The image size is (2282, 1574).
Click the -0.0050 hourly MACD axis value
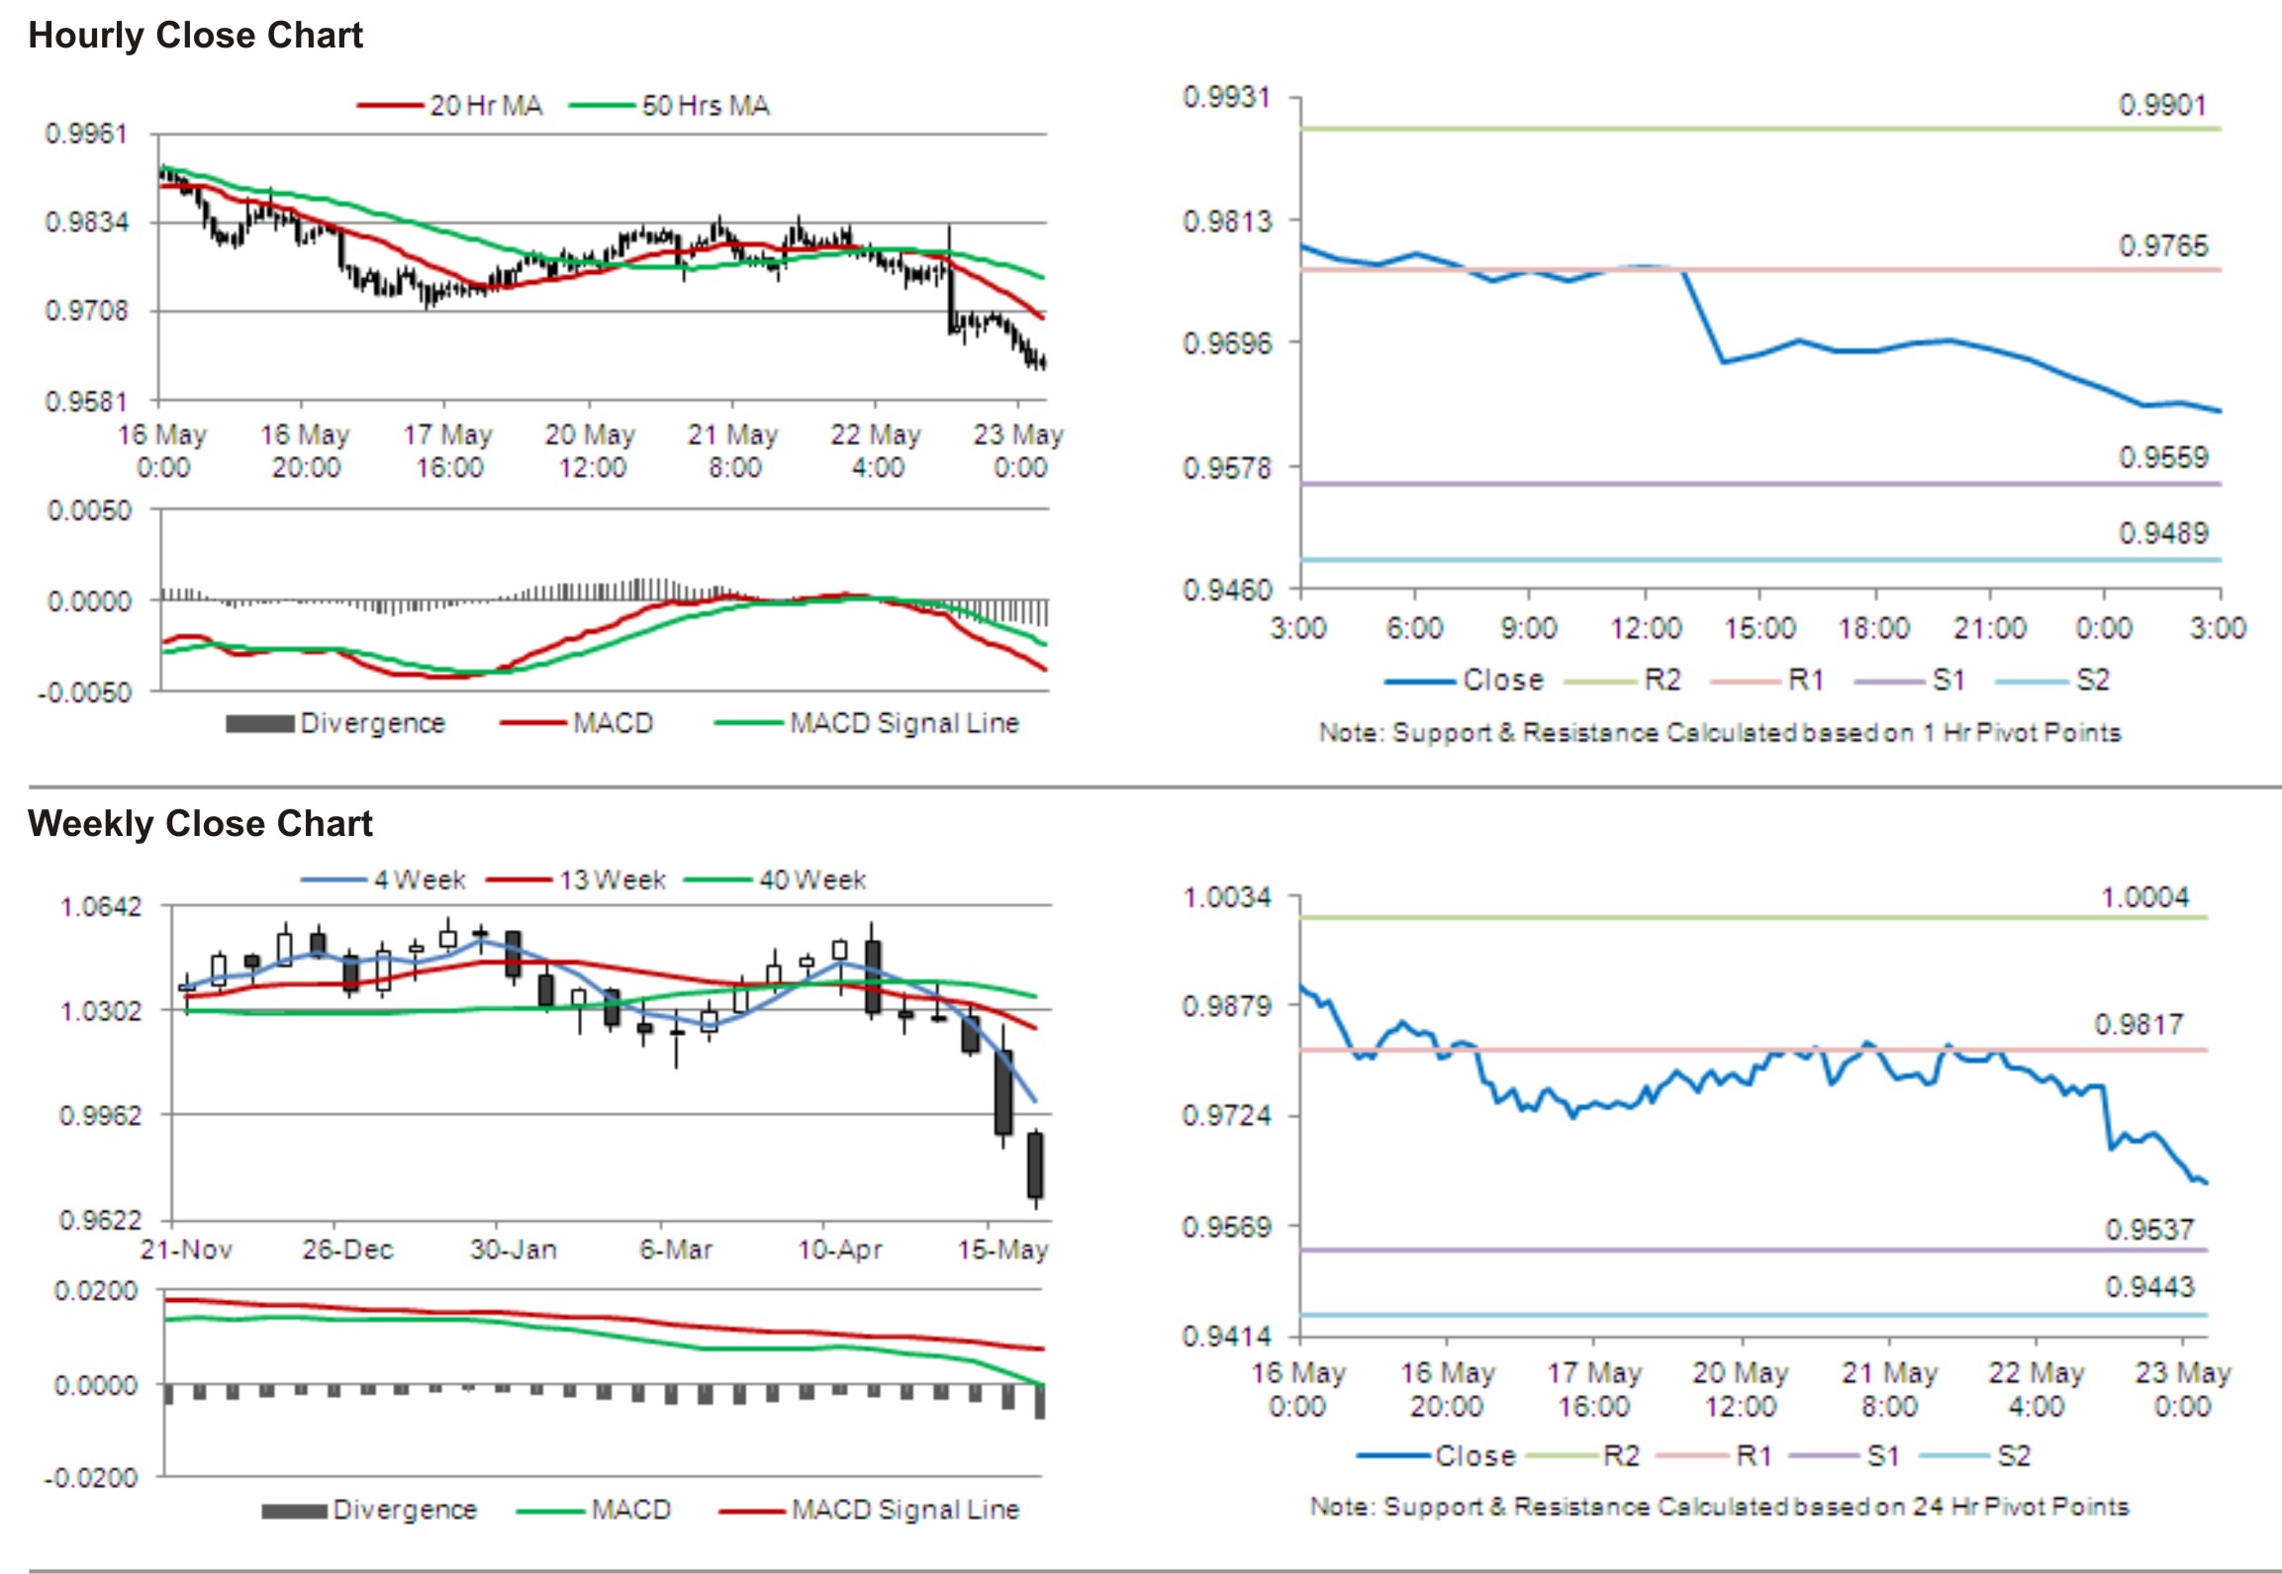84,692
